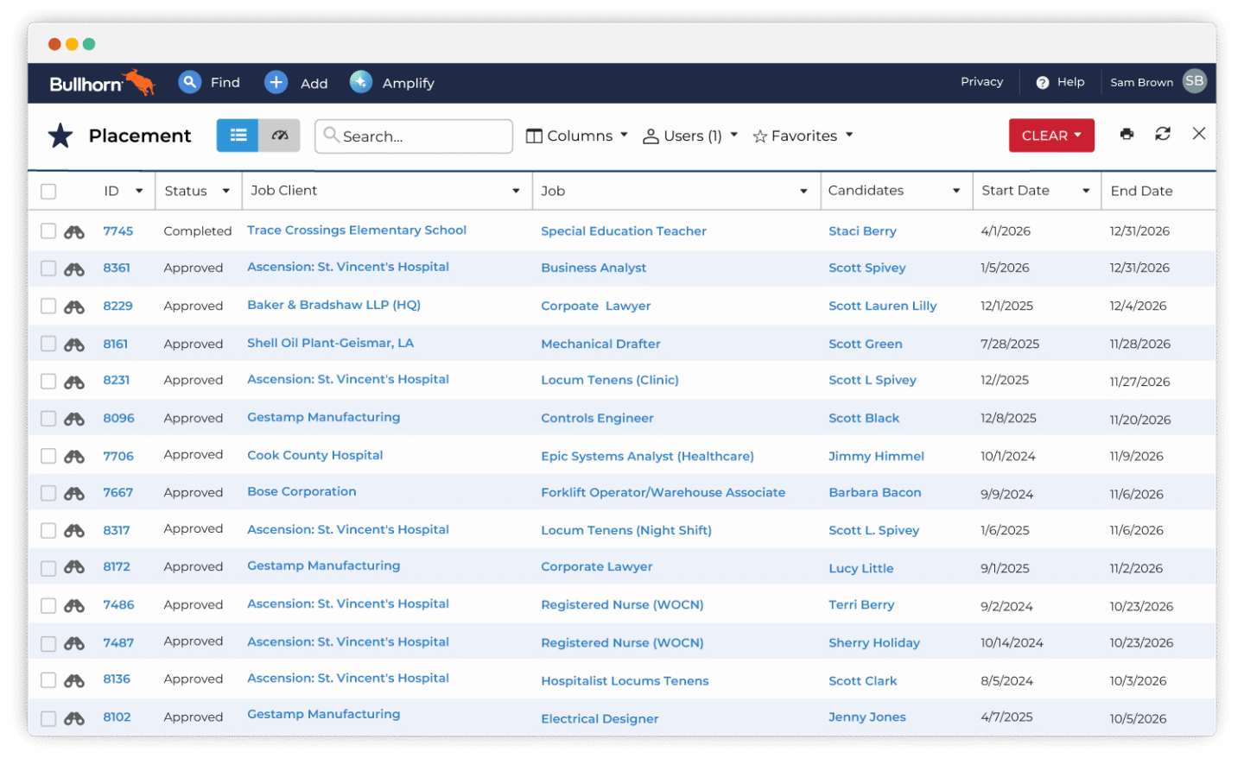This screenshot has height=758, width=1244.
Task: Click the print icon
Action: (1127, 134)
